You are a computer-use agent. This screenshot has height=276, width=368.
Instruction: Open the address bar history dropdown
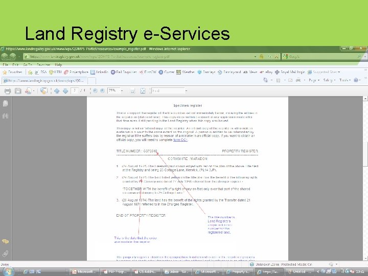[x=255, y=57]
